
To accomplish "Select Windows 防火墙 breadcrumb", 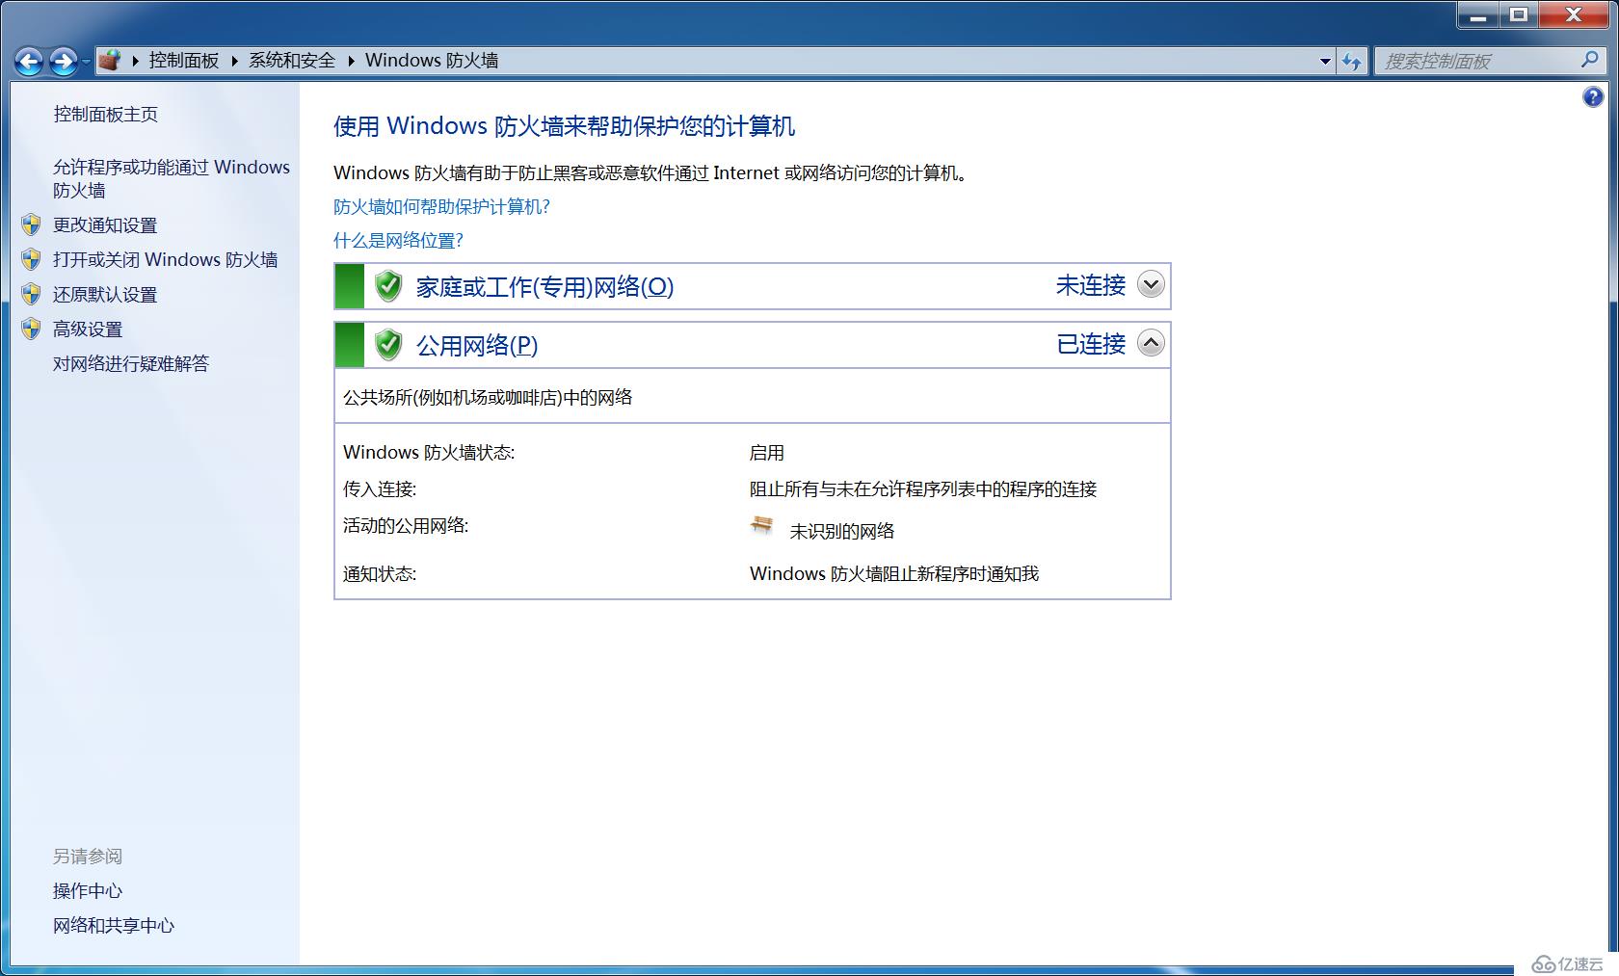I will point(432,61).
